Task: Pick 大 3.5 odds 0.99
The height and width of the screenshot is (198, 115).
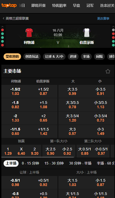Action: (x=72, y=91)
